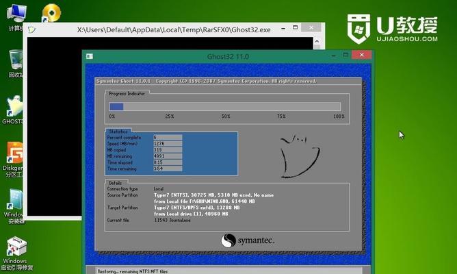Screen dimensions: 457x274
Task: Open the yellow disc shortcut icon
Action: [51, 13]
